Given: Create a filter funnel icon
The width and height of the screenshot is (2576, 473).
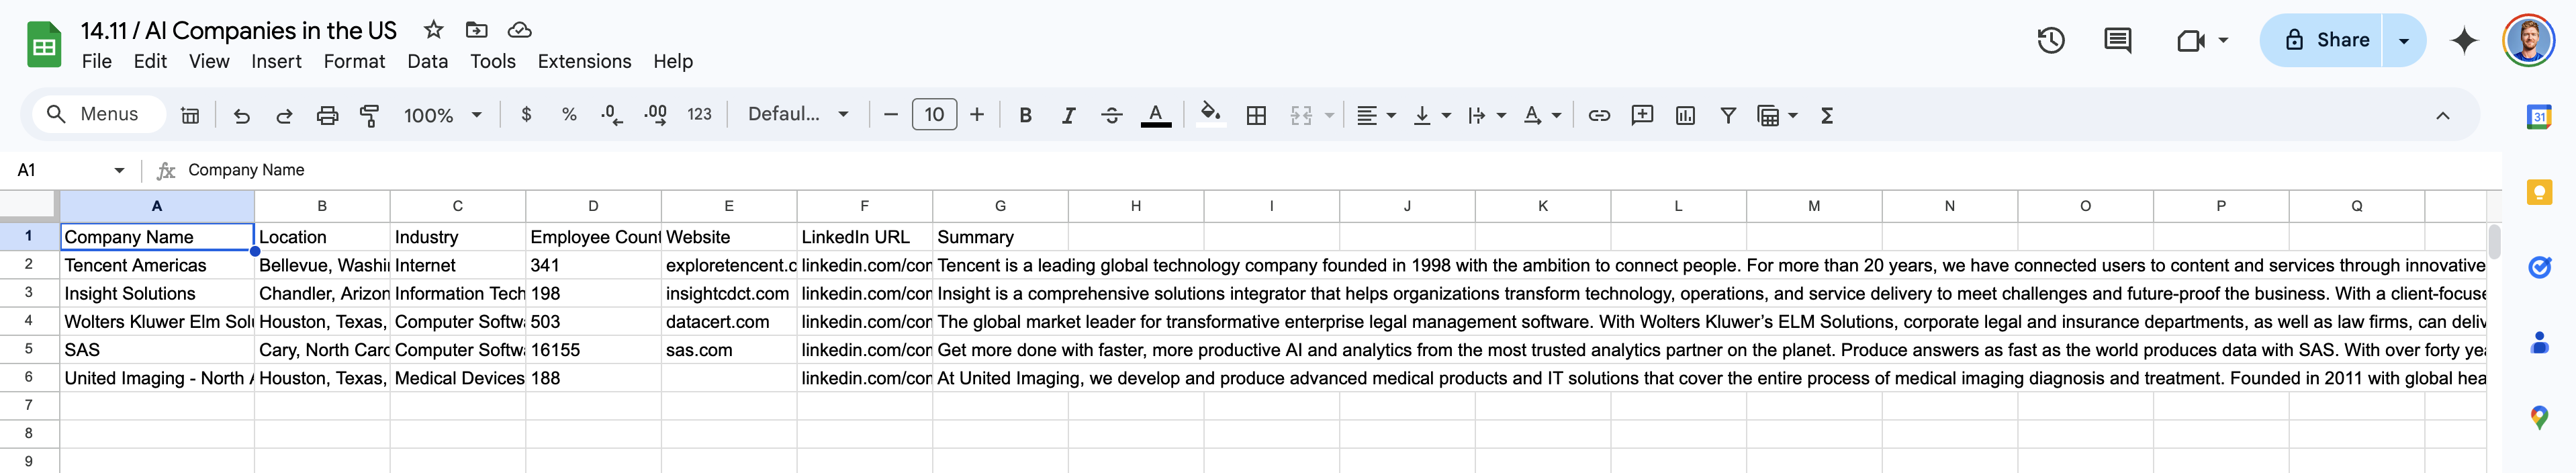Looking at the screenshot, I should pos(1727,115).
